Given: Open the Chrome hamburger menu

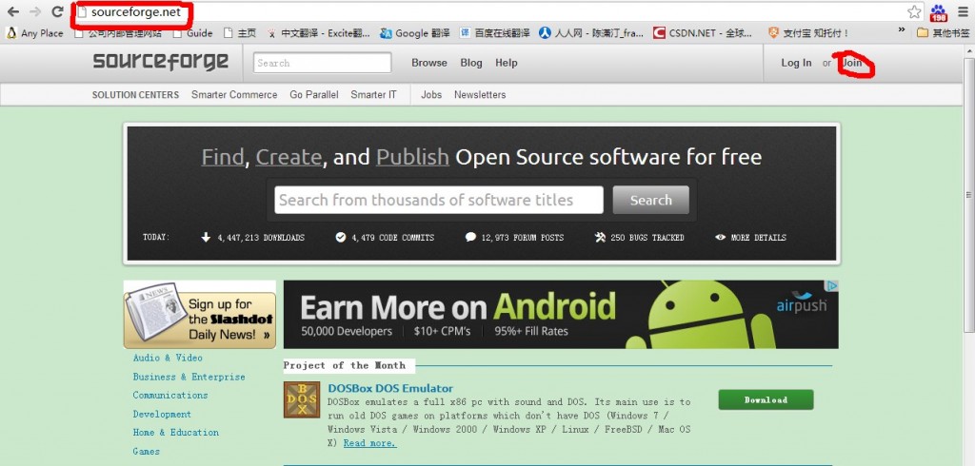Looking at the screenshot, I should 964,11.
